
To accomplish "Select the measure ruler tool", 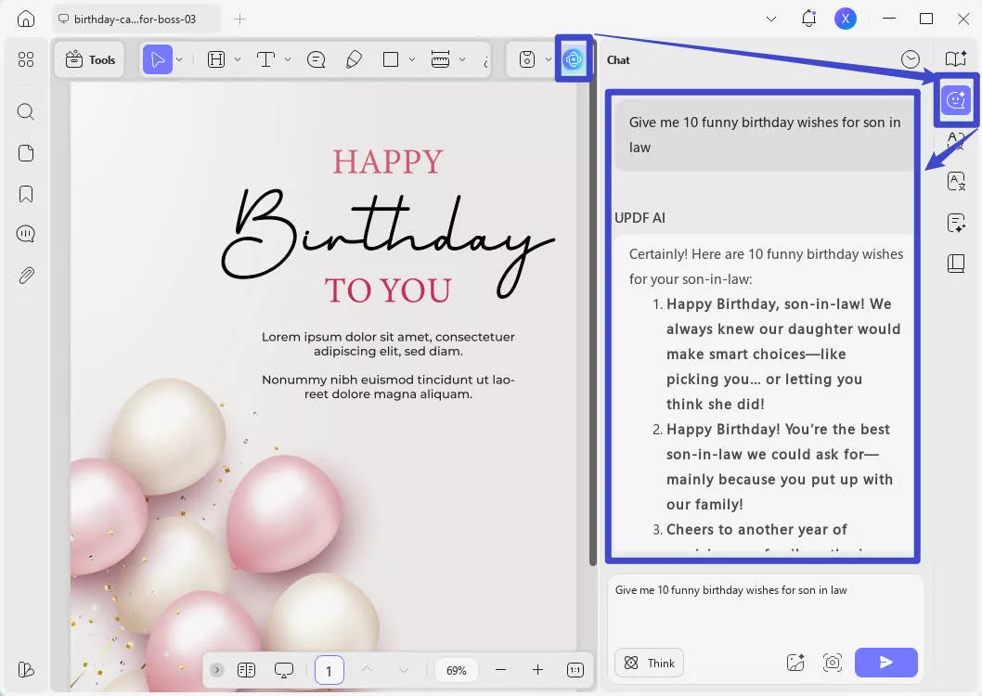I will (440, 59).
